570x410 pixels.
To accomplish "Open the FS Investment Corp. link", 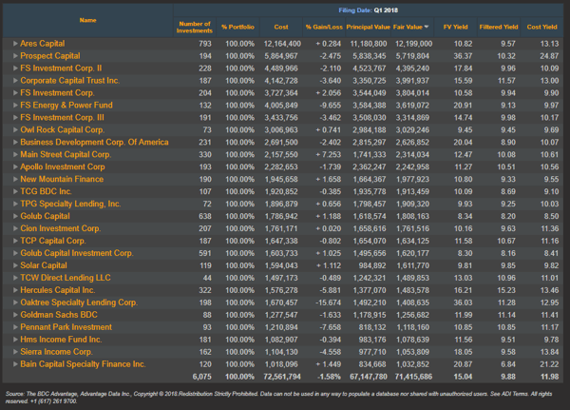I will tap(57, 93).
